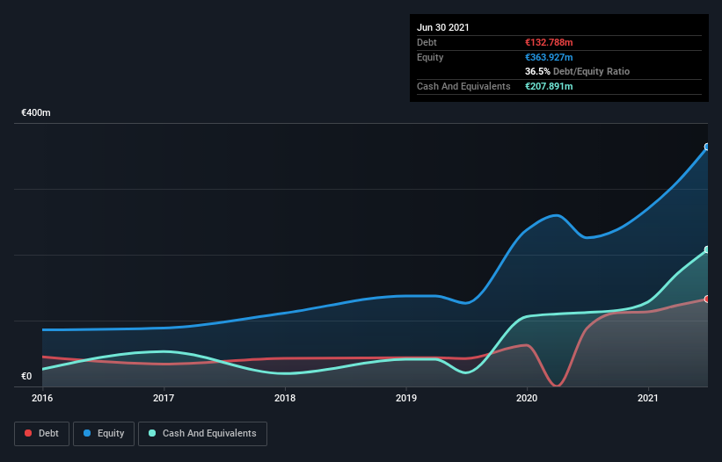Viewport: 722px width, 462px height.
Task: Click the €0 y-axis label
Action: coord(26,376)
